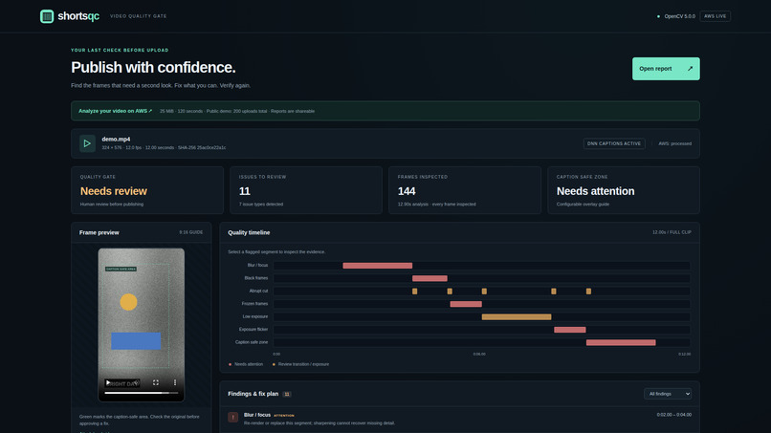
Task: Select the Frozen frames flagged segment
Action: coord(466,304)
